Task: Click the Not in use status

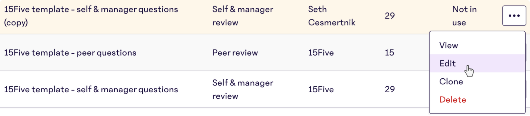Action: [464, 16]
